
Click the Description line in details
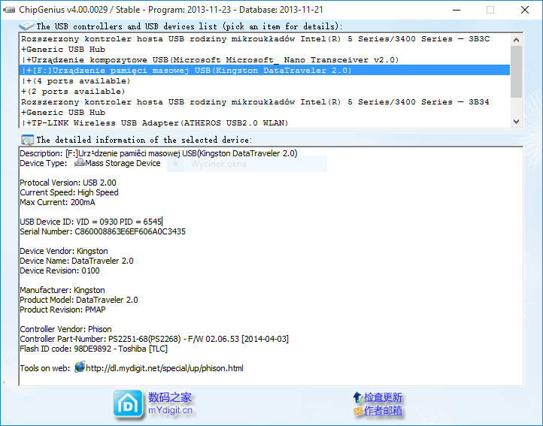point(159,153)
